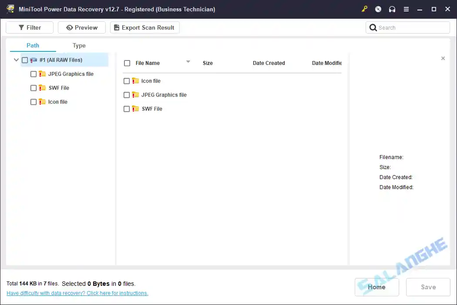Check the #1 (All RAW Files) checkbox

pos(25,60)
